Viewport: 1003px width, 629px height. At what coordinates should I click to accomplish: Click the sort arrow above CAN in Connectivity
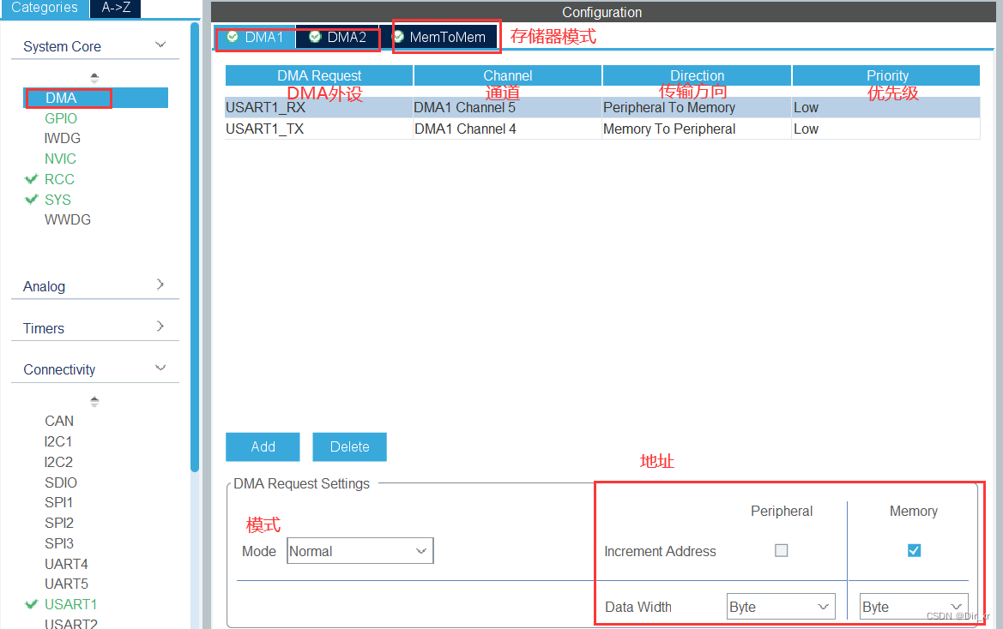[94, 400]
